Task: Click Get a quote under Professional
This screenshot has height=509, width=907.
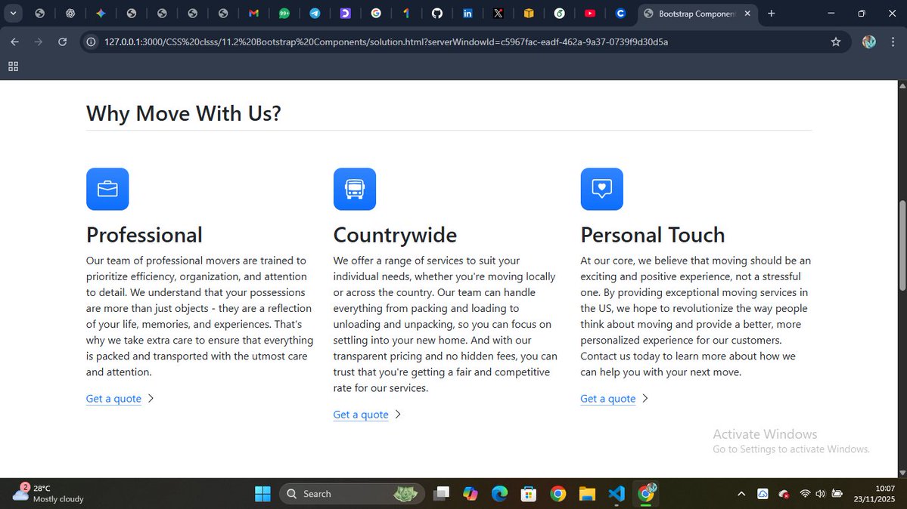Action: tap(113, 398)
